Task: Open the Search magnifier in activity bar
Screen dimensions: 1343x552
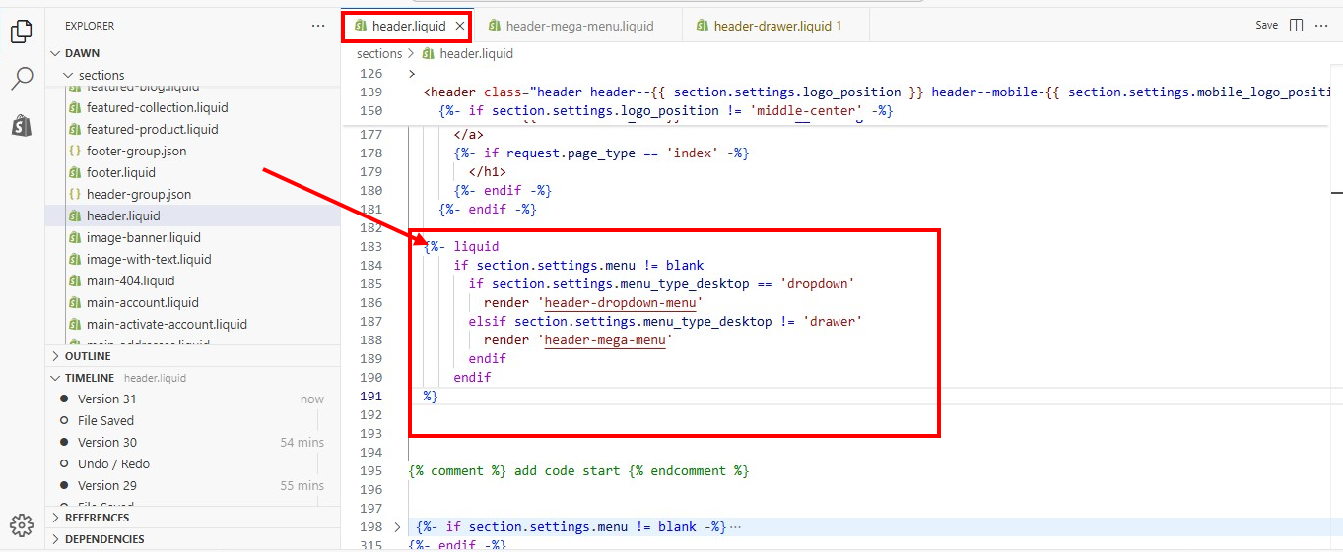Action: [x=21, y=80]
